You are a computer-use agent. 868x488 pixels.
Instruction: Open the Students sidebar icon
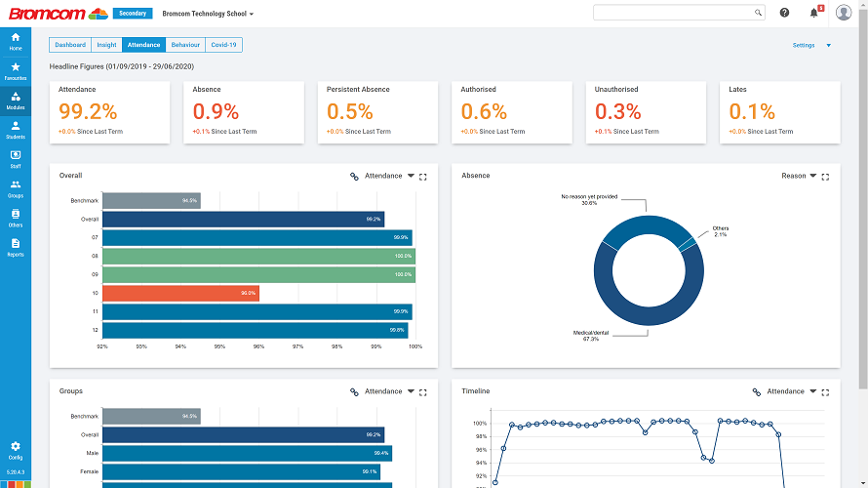click(x=16, y=130)
